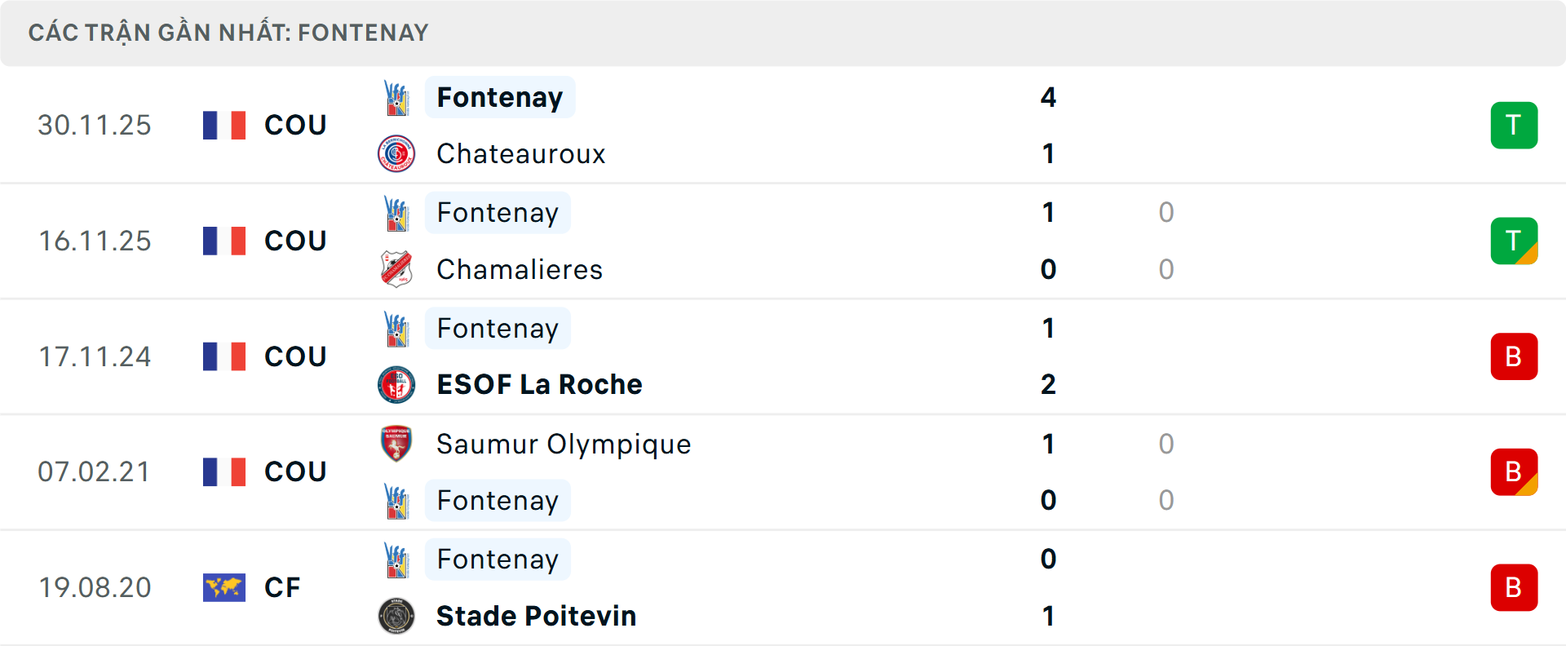Open the Saumur Olympique team link
The height and width of the screenshot is (646, 1566).
564,444
